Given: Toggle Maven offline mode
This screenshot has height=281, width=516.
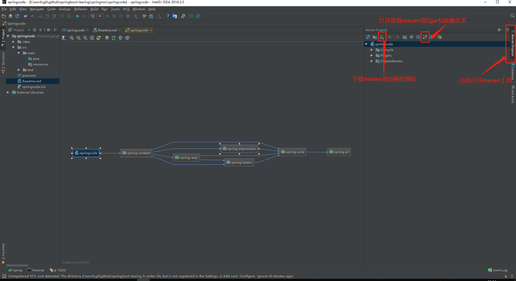Looking at the screenshot, I should tap(411, 37).
